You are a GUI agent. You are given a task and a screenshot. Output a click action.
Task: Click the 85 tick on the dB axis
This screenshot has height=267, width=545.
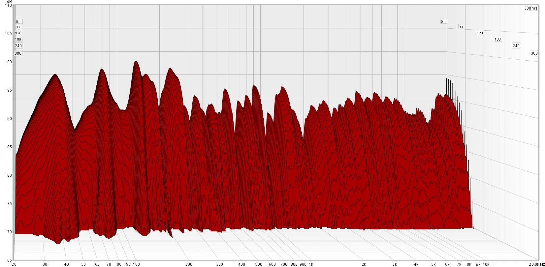8,147
